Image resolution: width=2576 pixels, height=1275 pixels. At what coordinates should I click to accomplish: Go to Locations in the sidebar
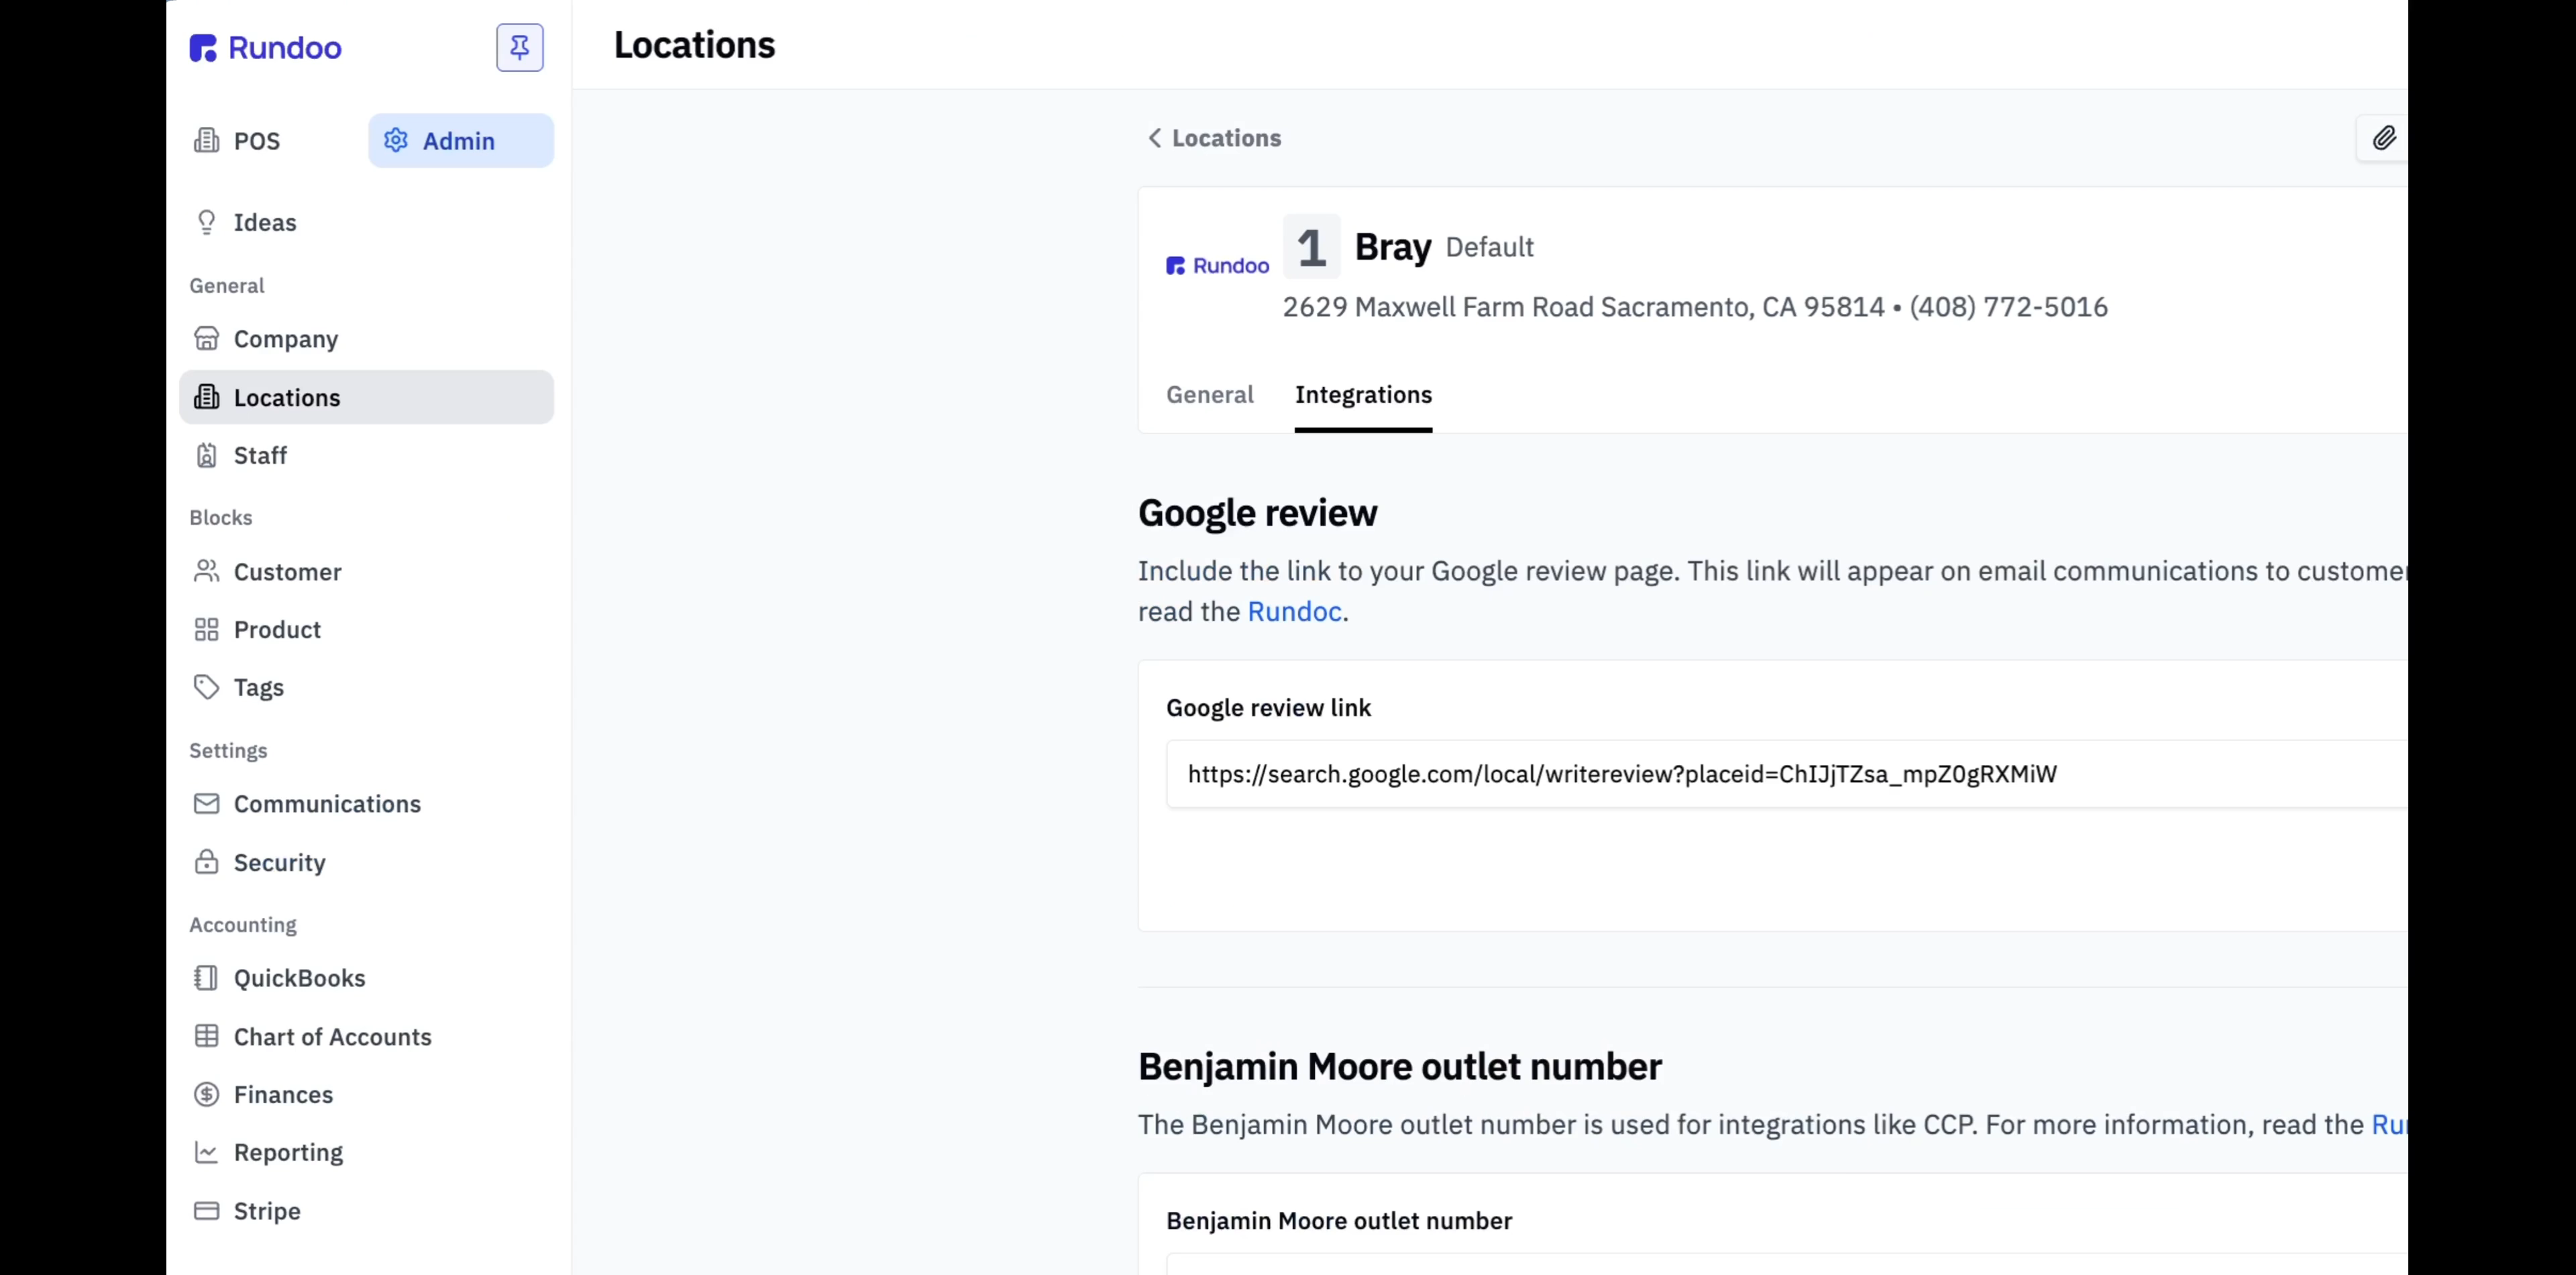click(366, 397)
